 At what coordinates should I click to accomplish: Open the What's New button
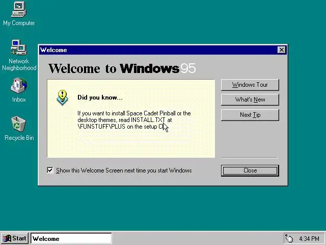(x=250, y=100)
